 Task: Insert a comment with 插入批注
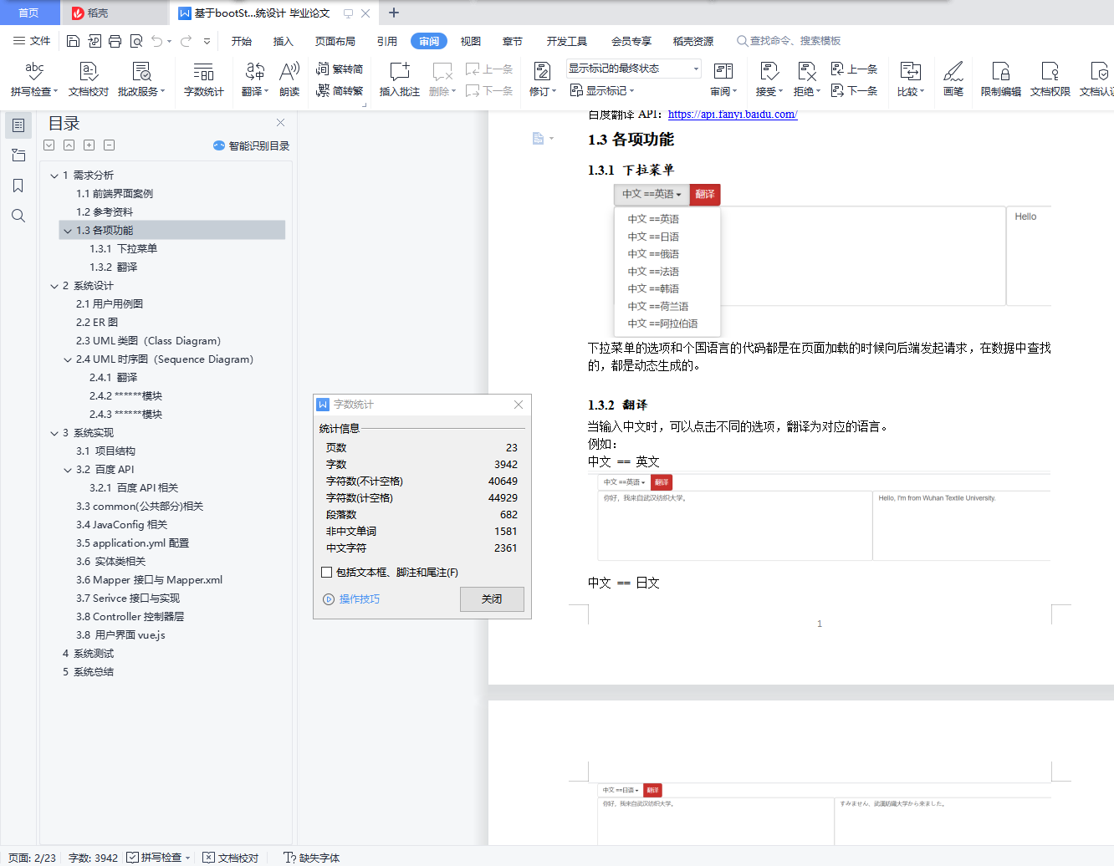400,79
